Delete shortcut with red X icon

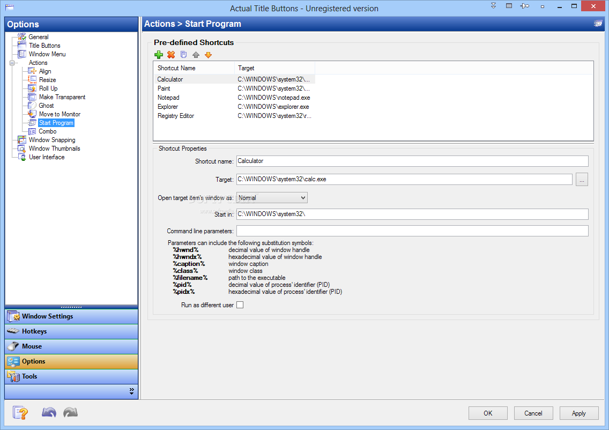(x=171, y=55)
